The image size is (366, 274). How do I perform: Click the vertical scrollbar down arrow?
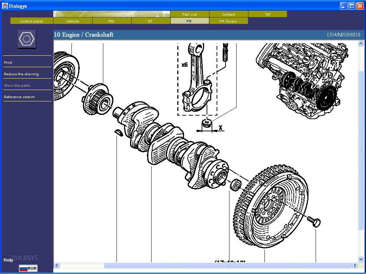tap(361, 259)
